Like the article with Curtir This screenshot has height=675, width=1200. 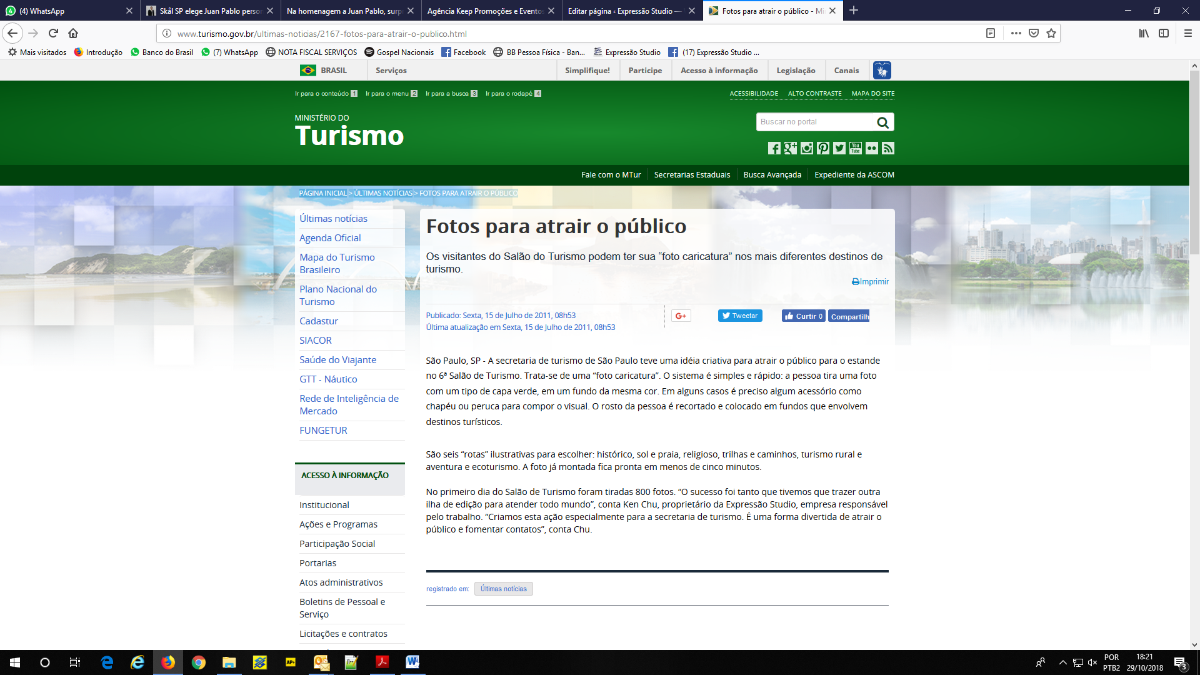[803, 316]
